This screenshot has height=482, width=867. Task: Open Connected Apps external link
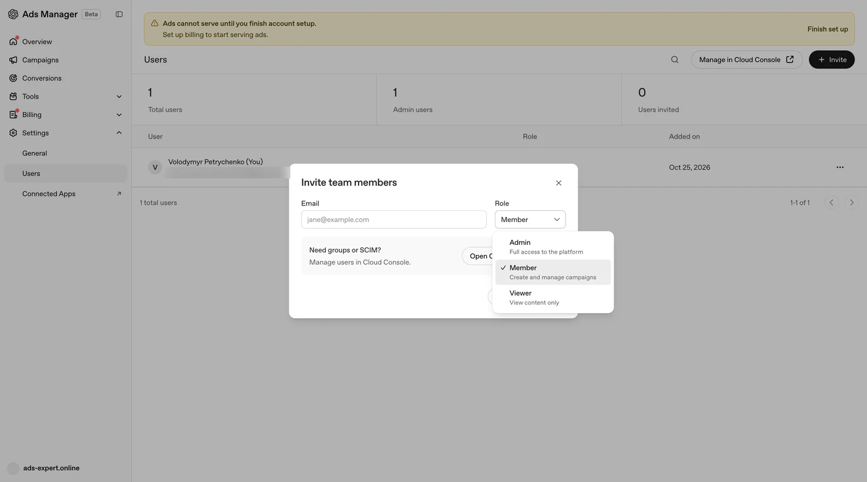pos(66,194)
